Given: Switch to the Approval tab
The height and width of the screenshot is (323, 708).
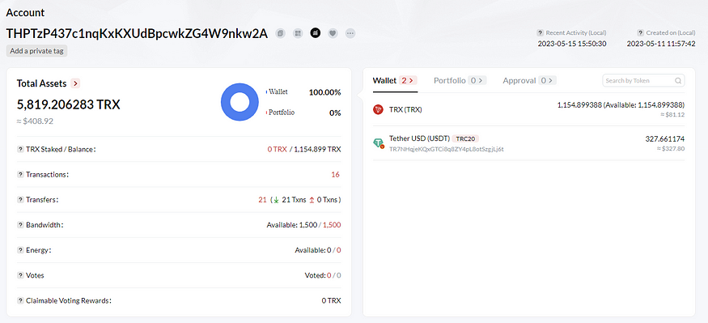Looking at the screenshot, I should click(x=519, y=80).
